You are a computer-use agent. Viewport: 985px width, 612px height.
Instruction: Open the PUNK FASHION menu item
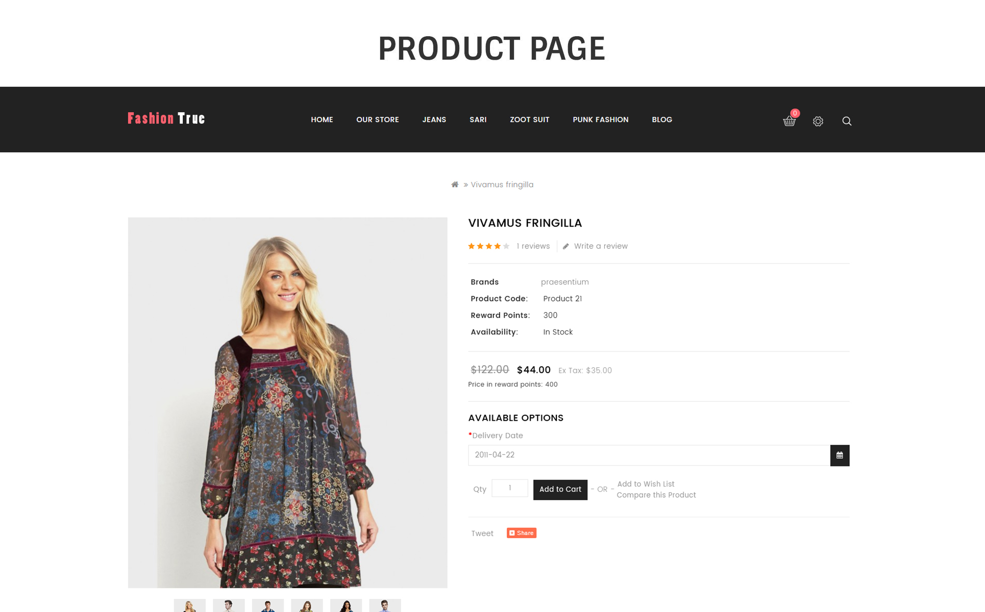[x=601, y=120]
